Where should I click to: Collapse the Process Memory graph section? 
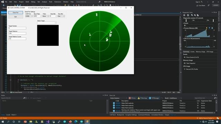183,28
